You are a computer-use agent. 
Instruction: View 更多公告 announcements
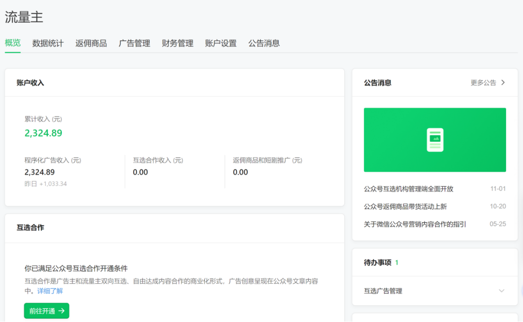tap(483, 83)
